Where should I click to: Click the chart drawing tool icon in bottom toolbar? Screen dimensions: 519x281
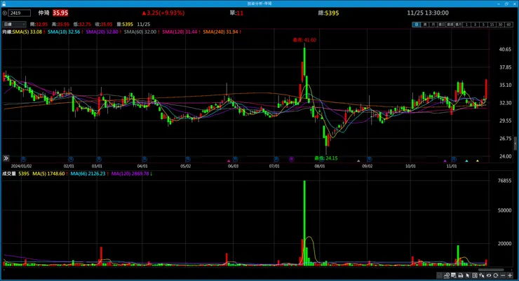(x=447, y=275)
